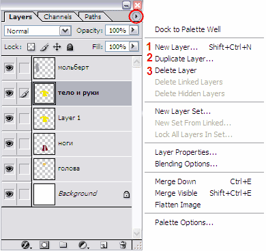
Task: Open adjustment layer icon at panel bottom
Action: coord(83,245)
